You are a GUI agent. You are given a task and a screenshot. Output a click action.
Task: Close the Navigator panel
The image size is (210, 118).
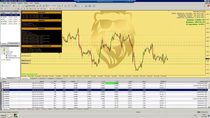click(19, 46)
